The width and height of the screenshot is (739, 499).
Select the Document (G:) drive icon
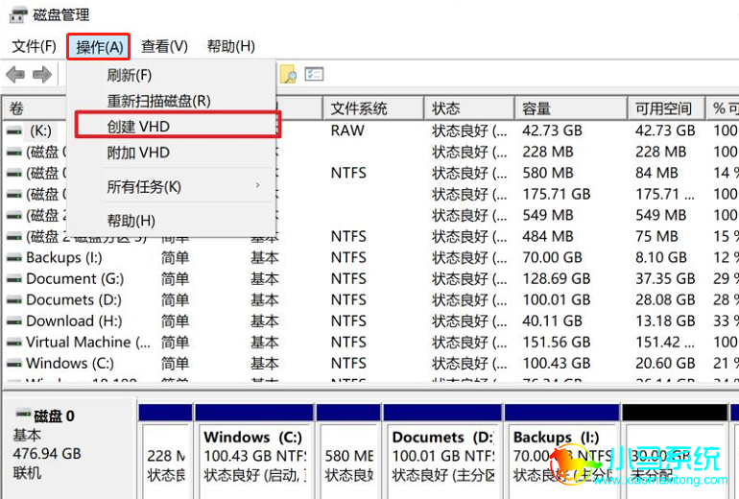tap(14, 279)
